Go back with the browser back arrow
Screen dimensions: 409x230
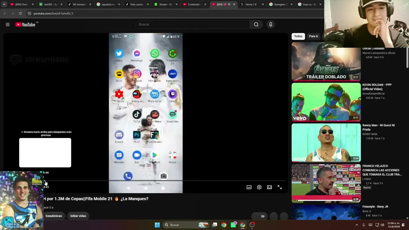[5, 13]
